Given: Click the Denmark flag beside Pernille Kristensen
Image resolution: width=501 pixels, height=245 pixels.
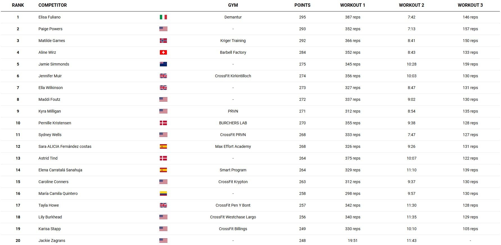Looking at the screenshot, I should (x=163, y=123).
